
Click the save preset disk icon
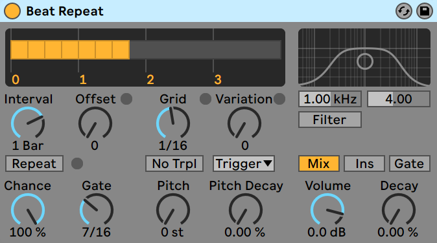[425, 12]
